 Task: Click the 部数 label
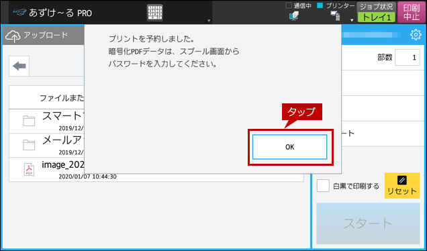[x=385, y=58]
